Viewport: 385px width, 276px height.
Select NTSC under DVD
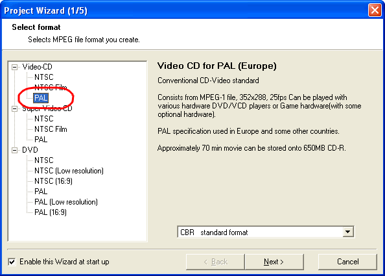point(44,160)
